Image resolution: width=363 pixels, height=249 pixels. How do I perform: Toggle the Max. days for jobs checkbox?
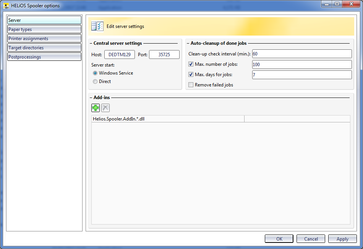click(191, 75)
